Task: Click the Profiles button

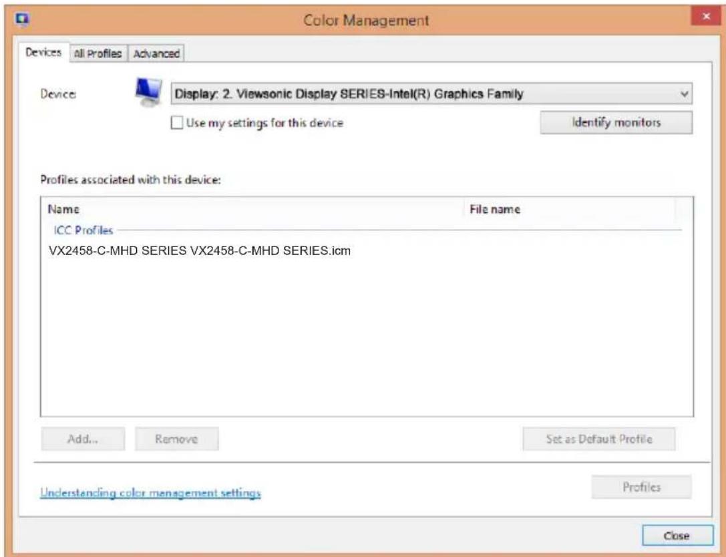Action: [x=641, y=487]
